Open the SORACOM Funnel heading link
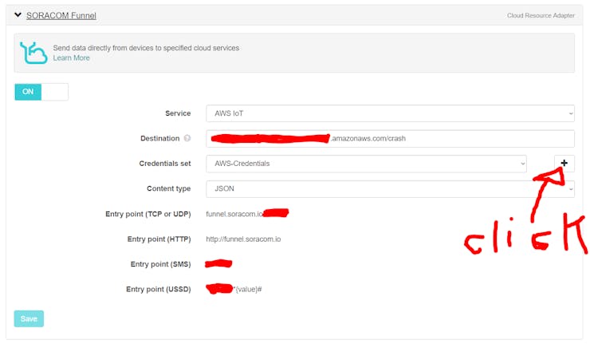Image resolution: width=590 pixels, height=344 pixels. point(61,15)
